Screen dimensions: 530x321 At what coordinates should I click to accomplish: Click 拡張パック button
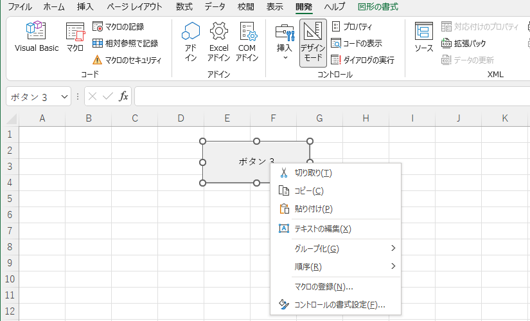click(463, 43)
